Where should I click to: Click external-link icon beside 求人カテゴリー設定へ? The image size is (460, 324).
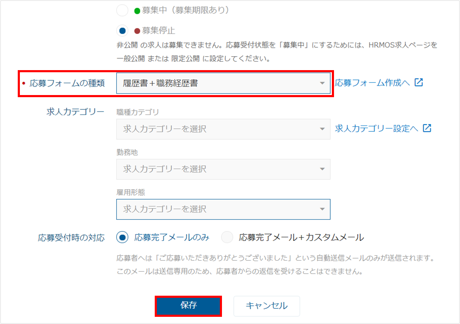click(427, 128)
